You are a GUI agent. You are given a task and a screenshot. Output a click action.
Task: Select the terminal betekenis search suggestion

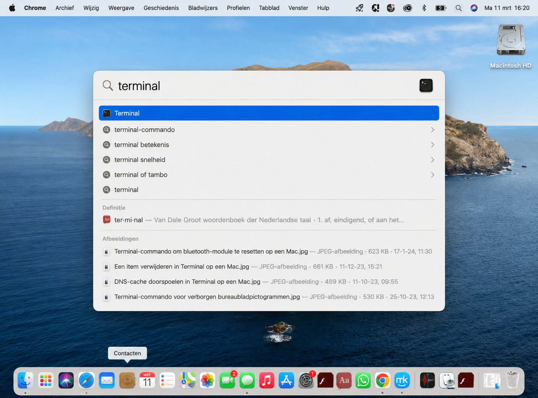tap(269, 145)
